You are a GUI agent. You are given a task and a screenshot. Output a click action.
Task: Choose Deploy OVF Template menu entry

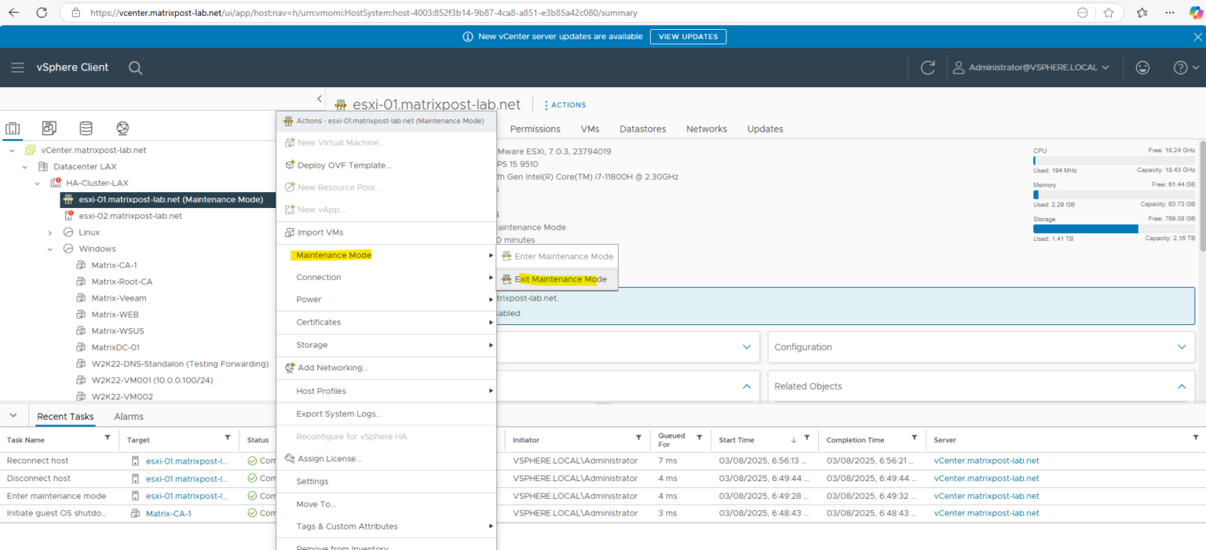(x=344, y=166)
